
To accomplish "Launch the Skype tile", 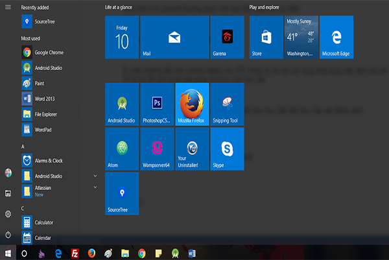I will 227,149.
